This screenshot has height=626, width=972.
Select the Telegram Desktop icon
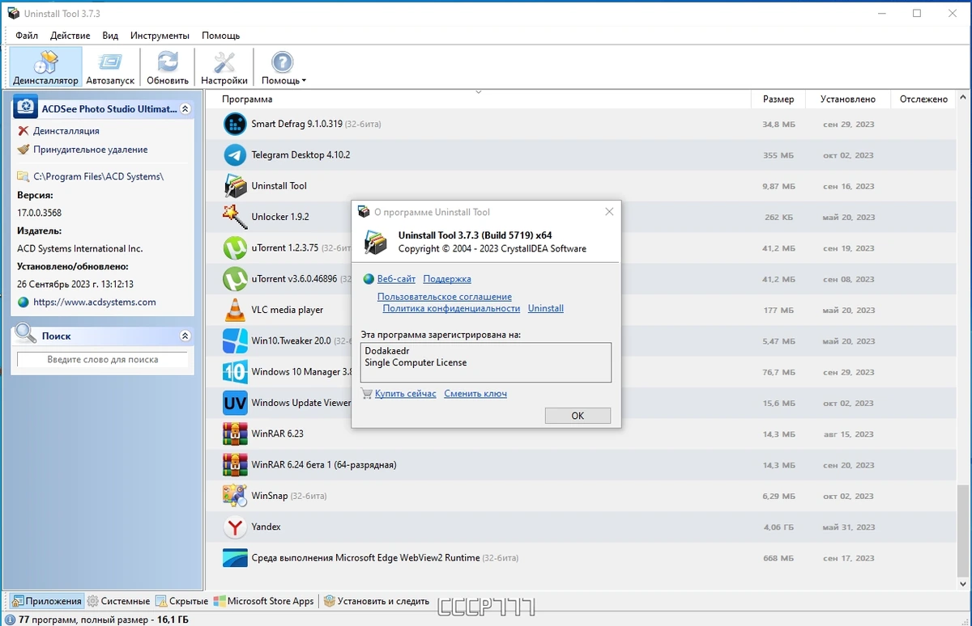[235, 154]
